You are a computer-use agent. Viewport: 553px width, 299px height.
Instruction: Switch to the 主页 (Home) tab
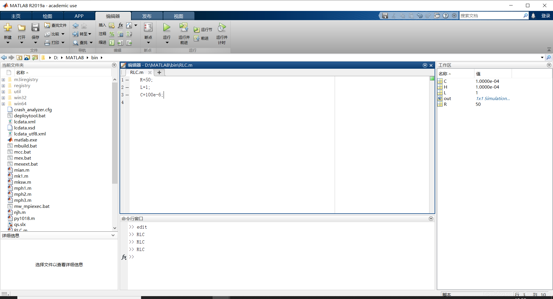click(16, 16)
